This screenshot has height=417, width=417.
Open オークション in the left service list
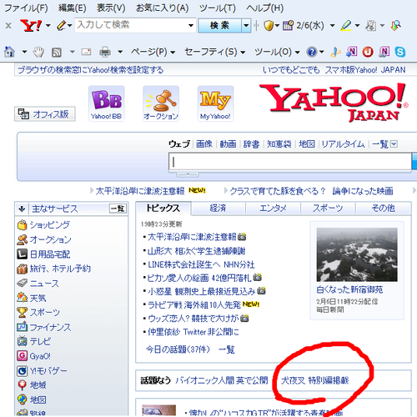50,239
